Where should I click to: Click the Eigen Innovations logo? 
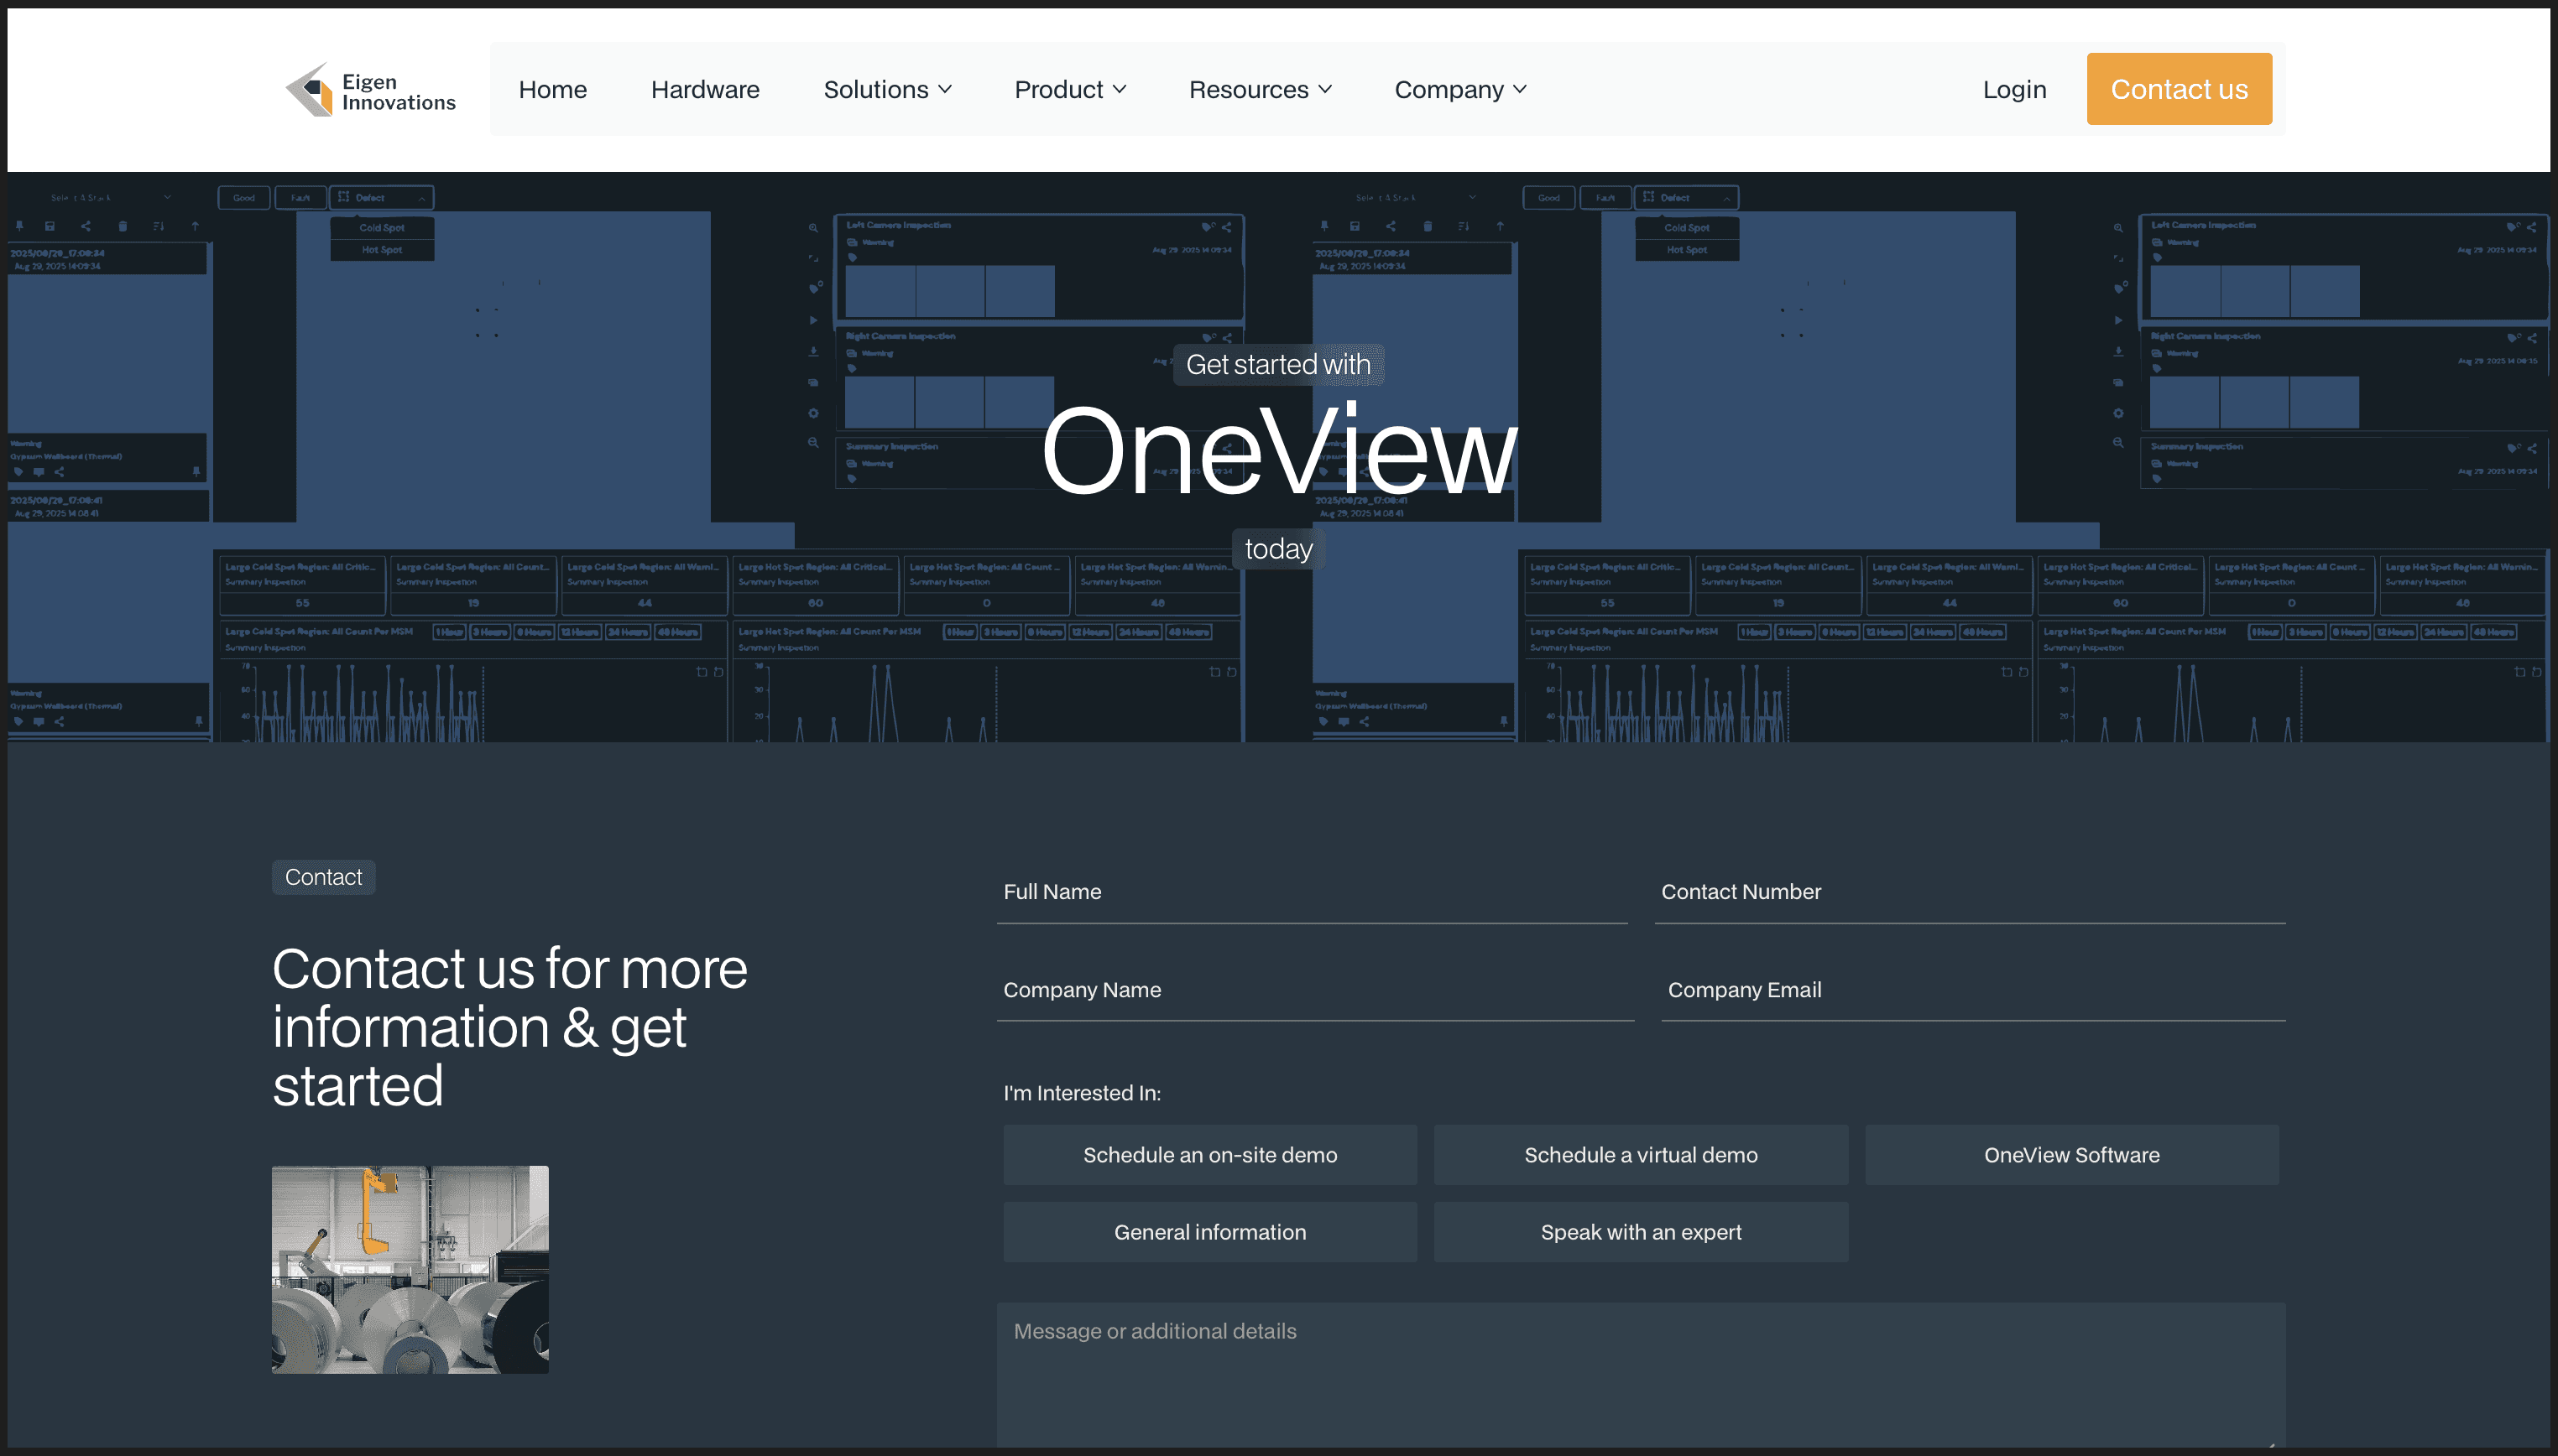(x=370, y=90)
